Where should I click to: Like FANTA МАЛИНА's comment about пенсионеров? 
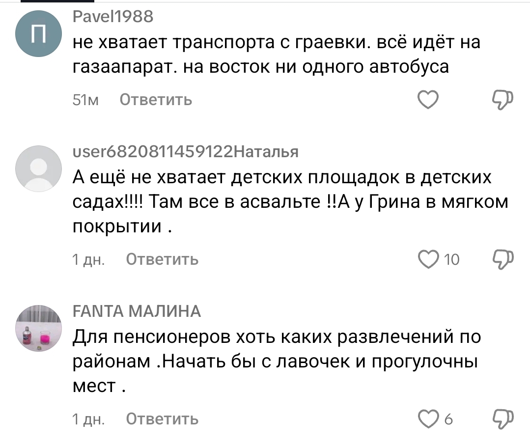(x=427, y=419)
